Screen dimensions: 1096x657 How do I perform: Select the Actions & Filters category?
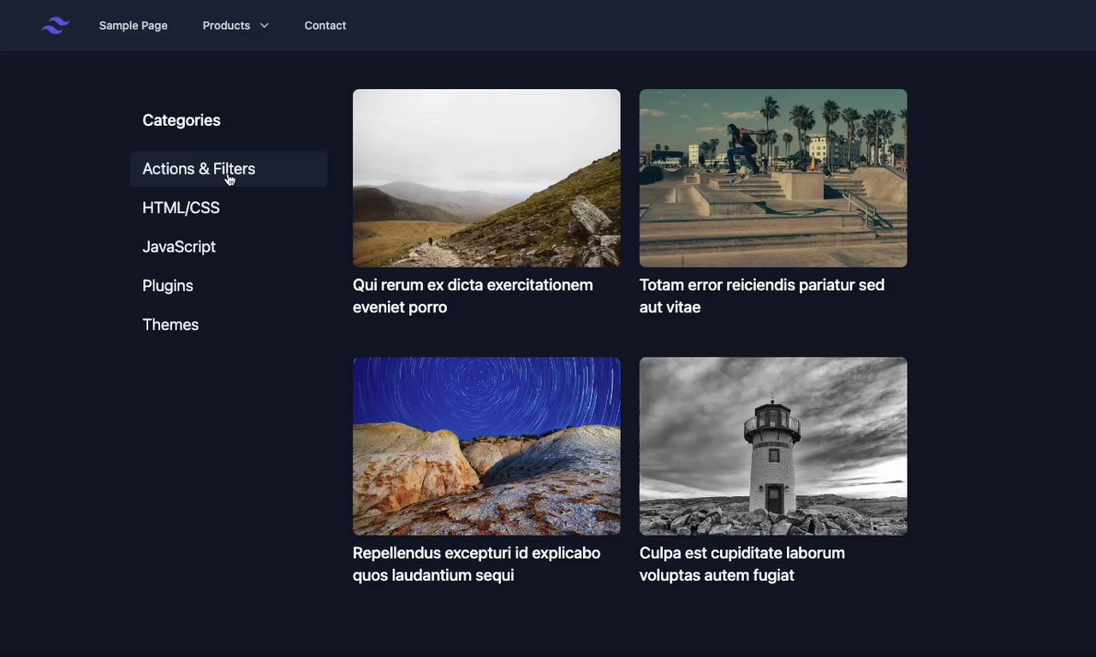click(x=229, y=169)
